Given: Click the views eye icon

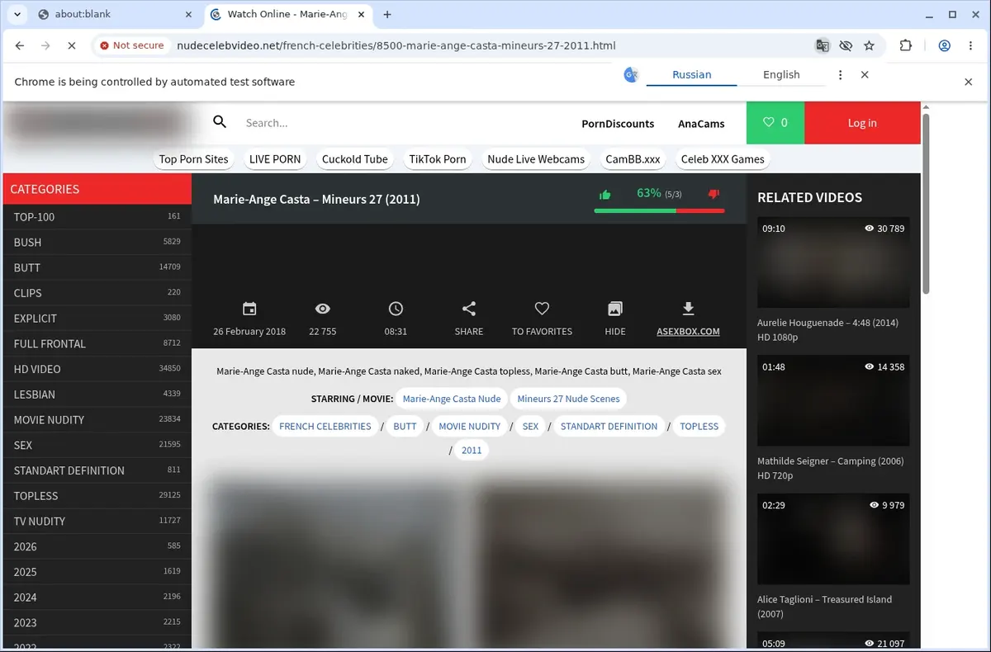Looking at the screenshot, I should pos(323,309).
